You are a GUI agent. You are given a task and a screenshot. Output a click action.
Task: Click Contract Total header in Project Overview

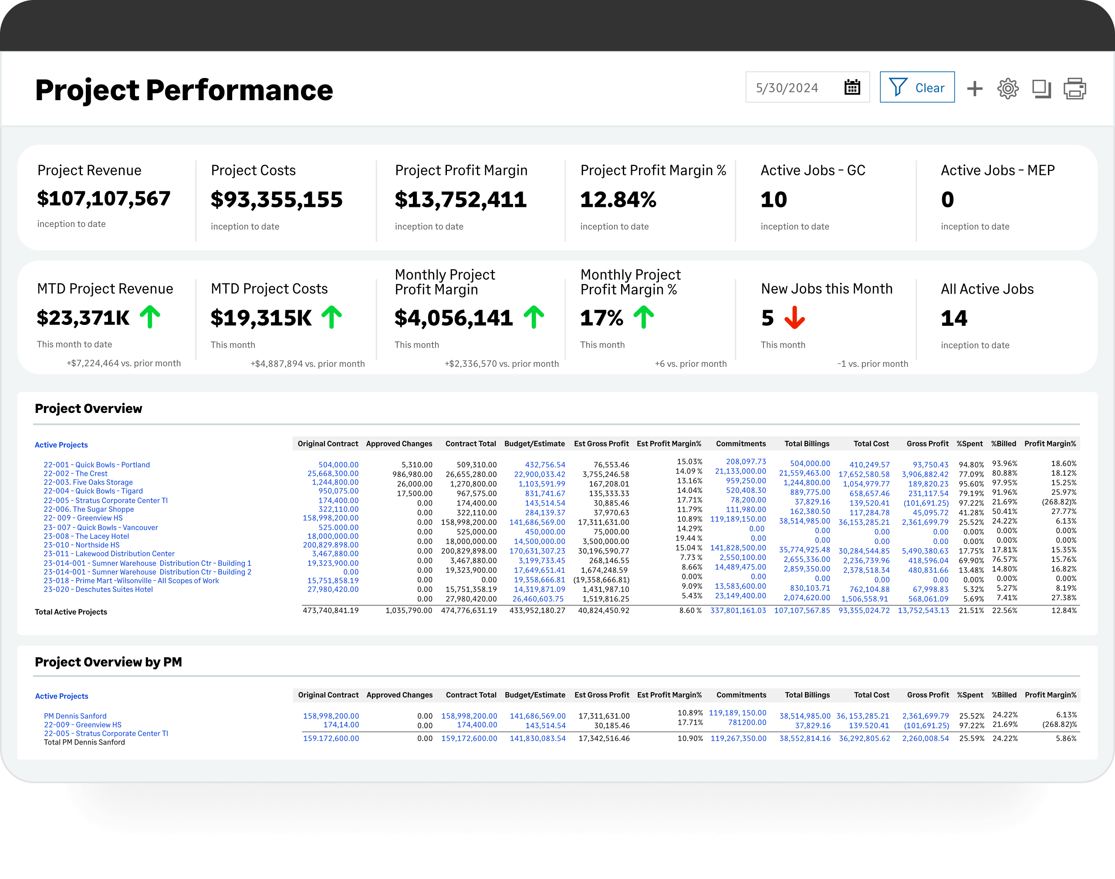click(471, 443)
